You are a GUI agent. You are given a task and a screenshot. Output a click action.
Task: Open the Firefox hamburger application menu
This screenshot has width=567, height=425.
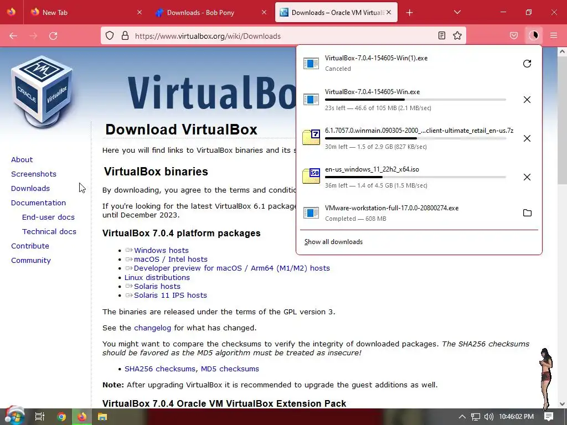(554, 35)
